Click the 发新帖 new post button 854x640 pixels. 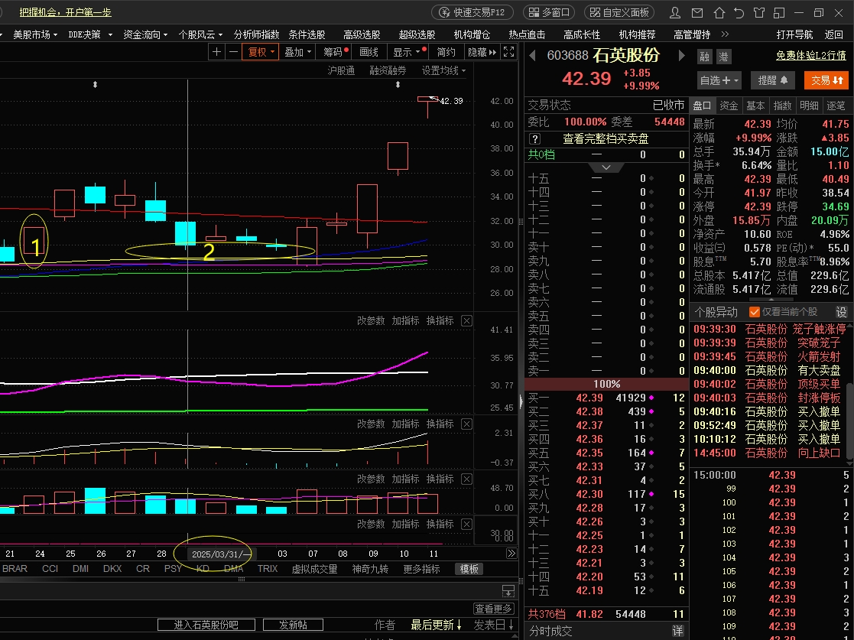293,625
